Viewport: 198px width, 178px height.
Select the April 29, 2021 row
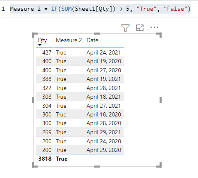pyautogui.click(x=80, y=132)
